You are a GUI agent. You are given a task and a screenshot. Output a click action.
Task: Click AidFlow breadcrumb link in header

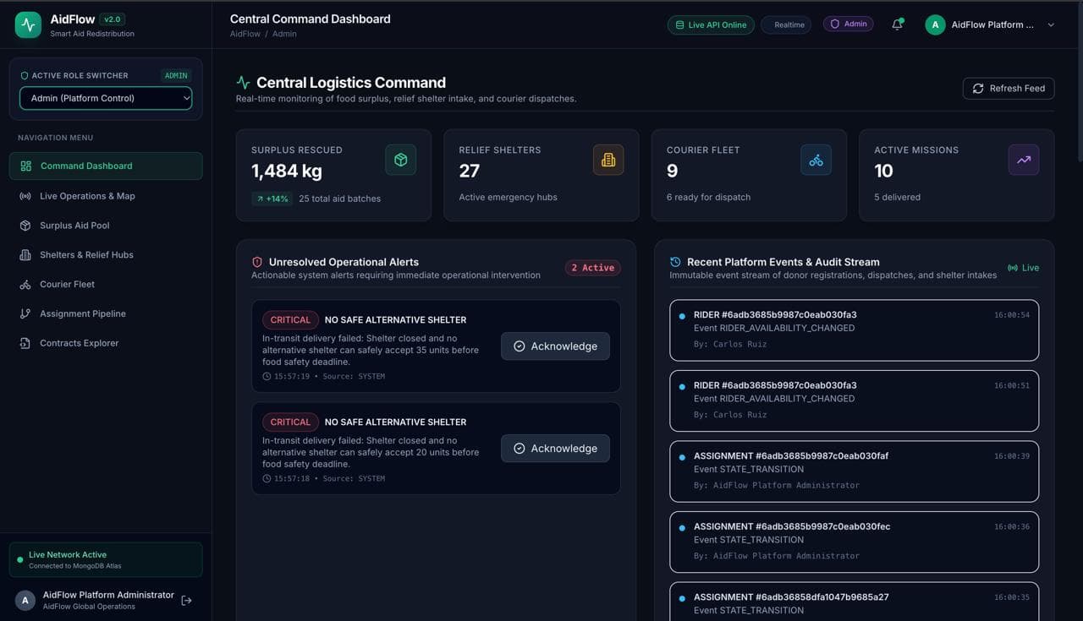click(245, 34)
